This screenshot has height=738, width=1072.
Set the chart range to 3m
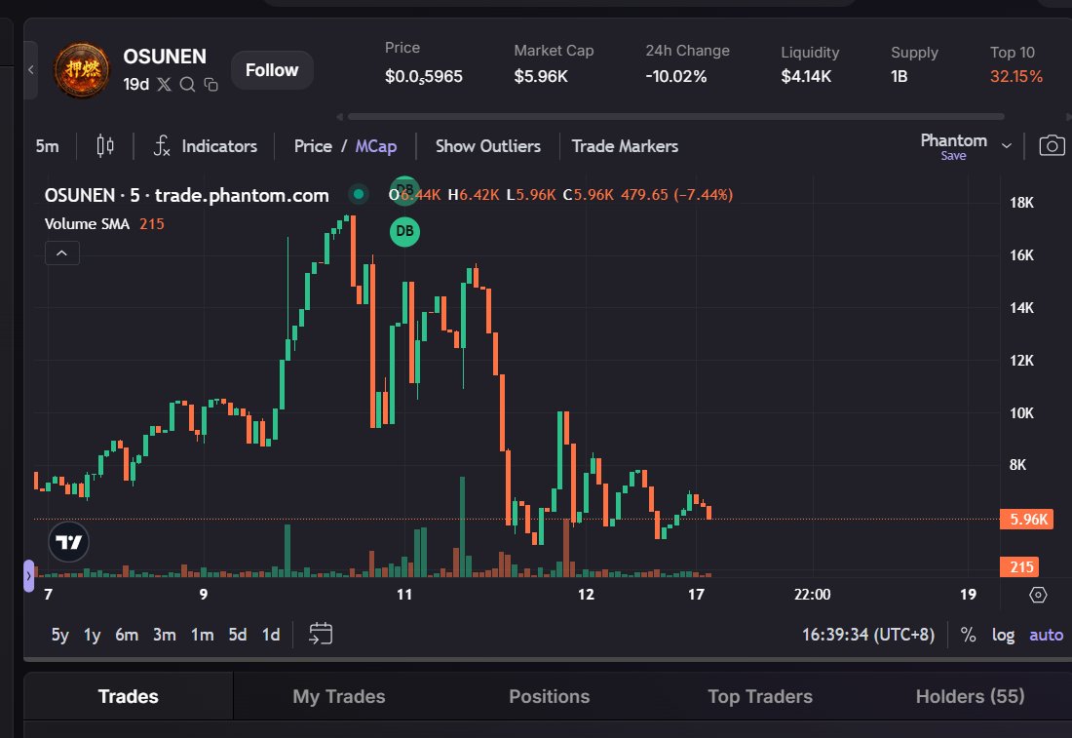164,635
